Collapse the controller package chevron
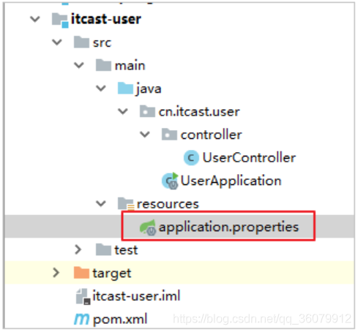 (145, 135)
